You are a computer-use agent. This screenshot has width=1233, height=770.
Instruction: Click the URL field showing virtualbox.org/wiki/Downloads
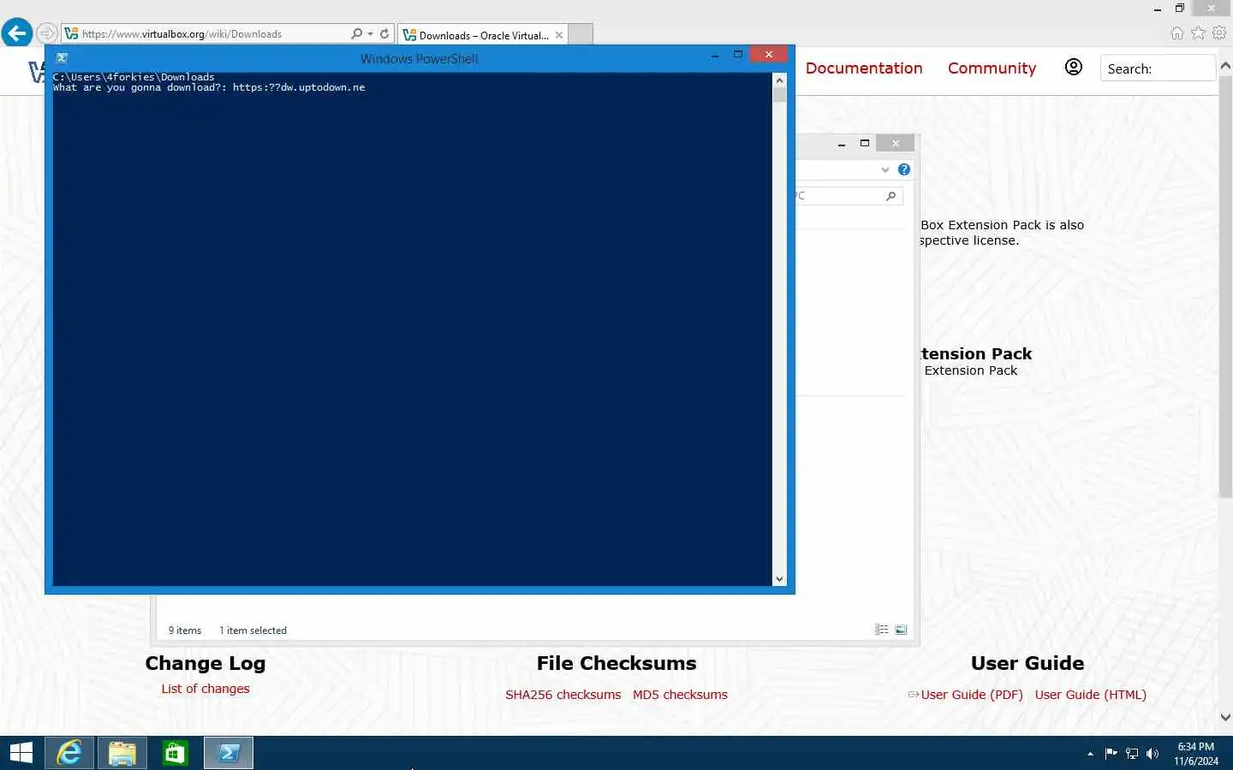coord(205,33)
